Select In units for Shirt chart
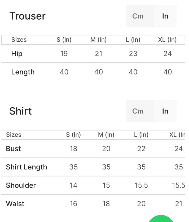The height and width of the screenshot is (222, 189). [x=165, y=111]
